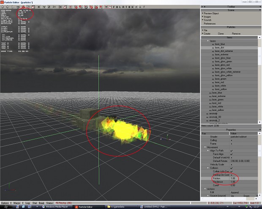Image resolution: width=262 pixels, height=209 pixels.
Task: Toggle the X axis constraint
Action: pos(39,7)
